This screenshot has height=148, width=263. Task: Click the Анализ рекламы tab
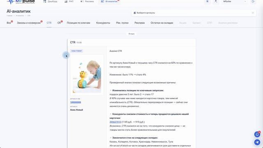click(x=228, y=23)
